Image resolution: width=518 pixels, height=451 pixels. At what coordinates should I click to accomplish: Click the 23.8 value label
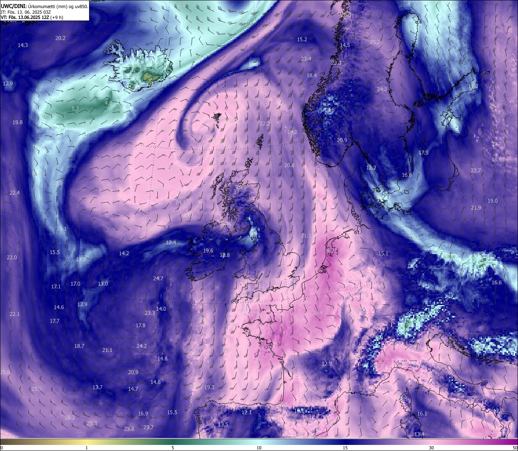click(129, 429)
